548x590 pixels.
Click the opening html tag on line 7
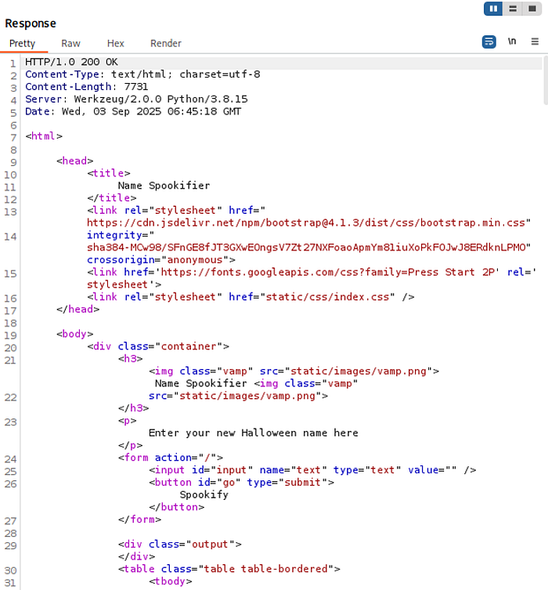[x=44, y=136]
